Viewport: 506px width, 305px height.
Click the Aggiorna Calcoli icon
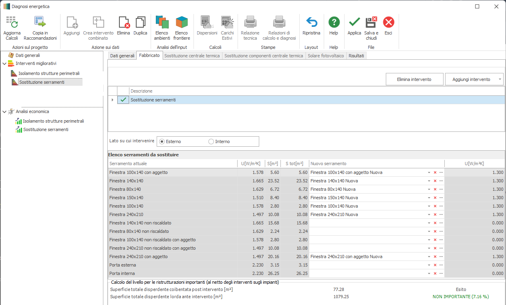pos(12,23)
